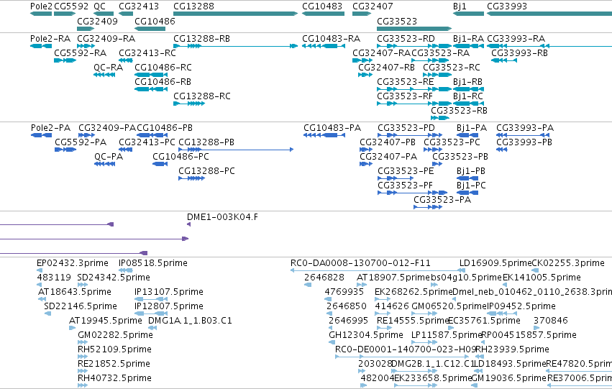The image size is (612, 389).
Task: Open the LD16909.5prime EST
Action: click(462, 270)
